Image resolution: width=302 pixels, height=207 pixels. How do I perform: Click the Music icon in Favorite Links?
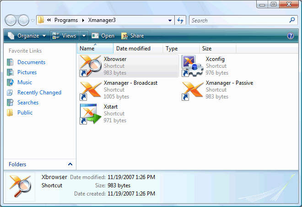[x=10, y=82]
